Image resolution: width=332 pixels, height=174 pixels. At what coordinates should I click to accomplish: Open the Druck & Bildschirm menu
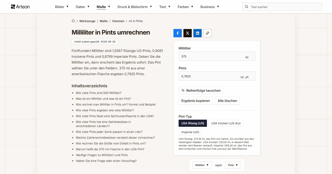(x=135, y=7)
